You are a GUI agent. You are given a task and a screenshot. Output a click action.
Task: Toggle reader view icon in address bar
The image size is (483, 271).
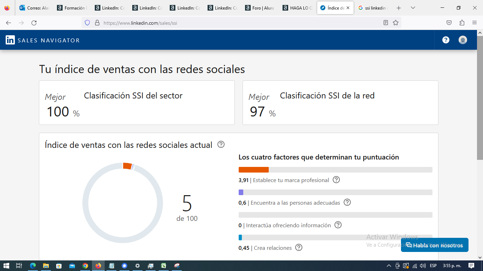(386, 23)
